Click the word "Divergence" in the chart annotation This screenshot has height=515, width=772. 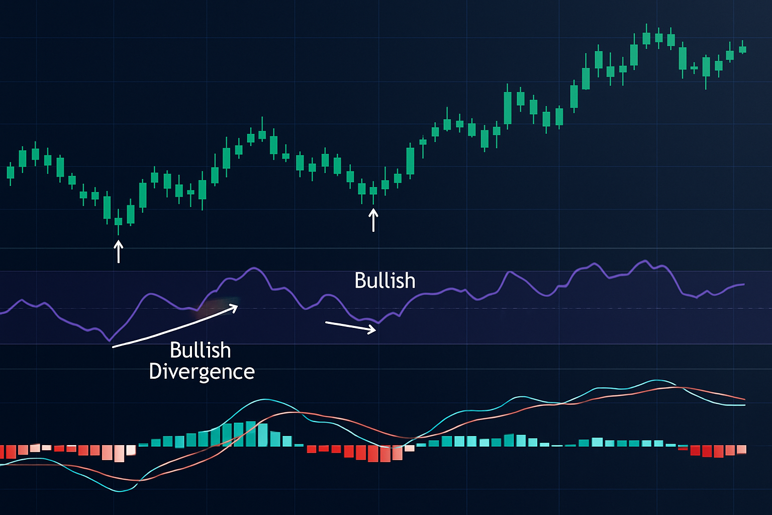tap(202, 372)
